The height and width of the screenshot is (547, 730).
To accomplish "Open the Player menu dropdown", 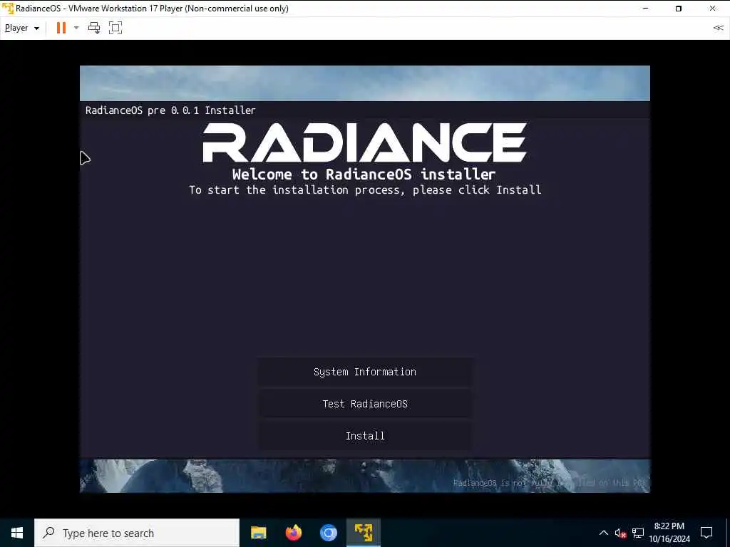I will 22,28.
